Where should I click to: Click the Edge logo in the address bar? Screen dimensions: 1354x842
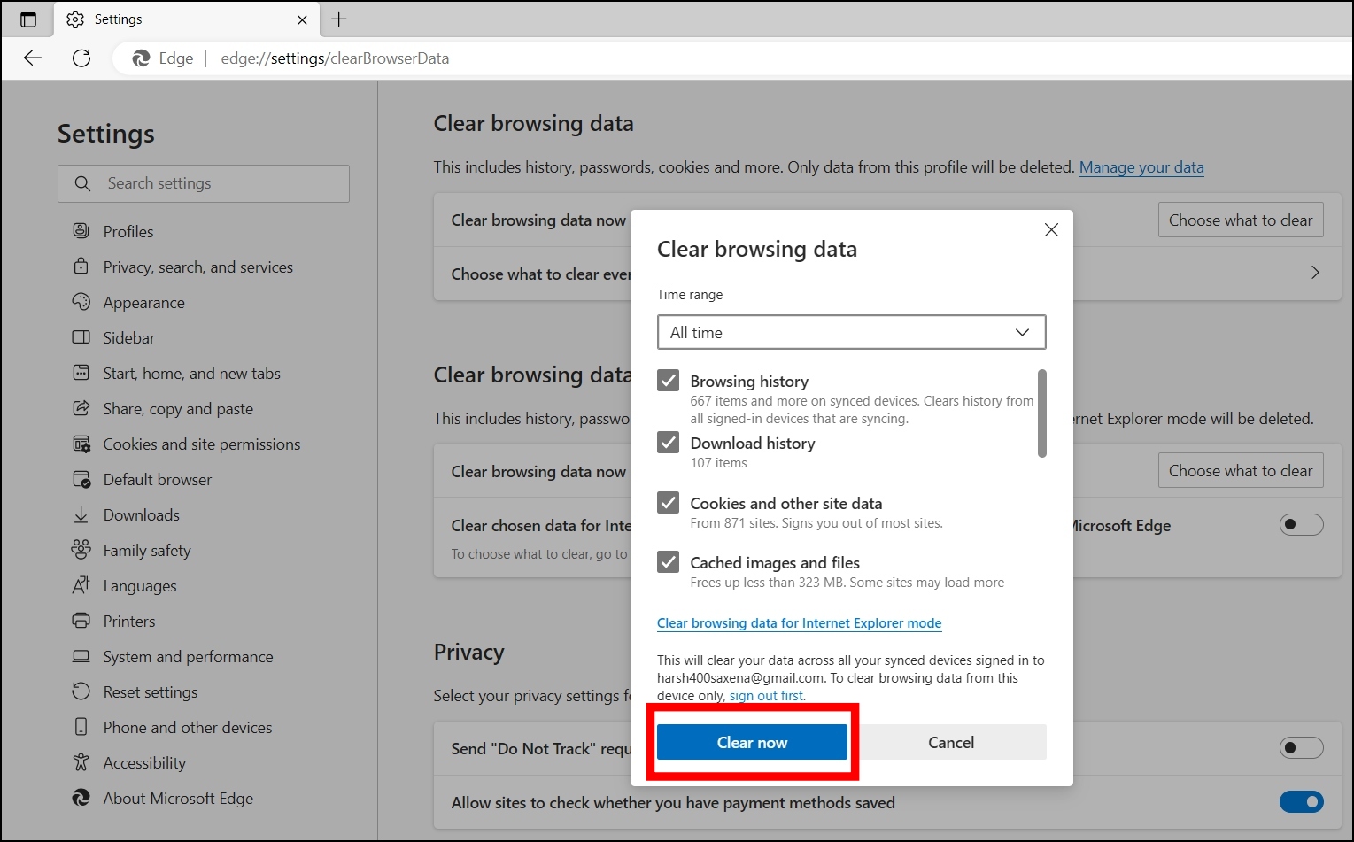(x=141, y=58)
